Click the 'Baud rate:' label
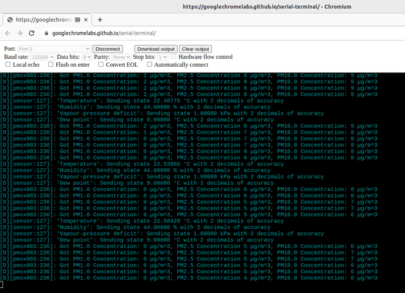 pos(17,57)
